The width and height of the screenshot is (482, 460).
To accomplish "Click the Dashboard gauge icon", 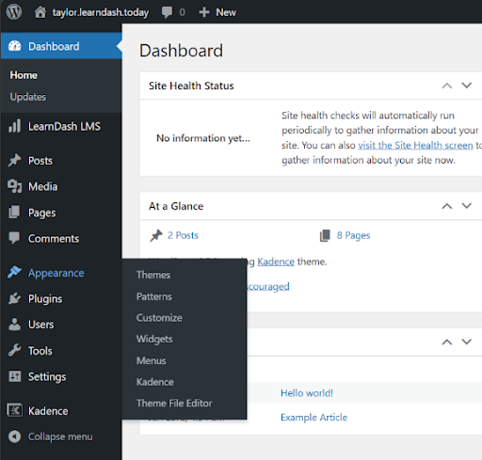I will [x=14, y=46].
